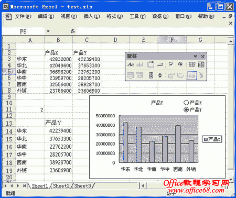Switch to the Sheet2 tab
The width and height of the screenshot is (236, 198).
[61, 186]
